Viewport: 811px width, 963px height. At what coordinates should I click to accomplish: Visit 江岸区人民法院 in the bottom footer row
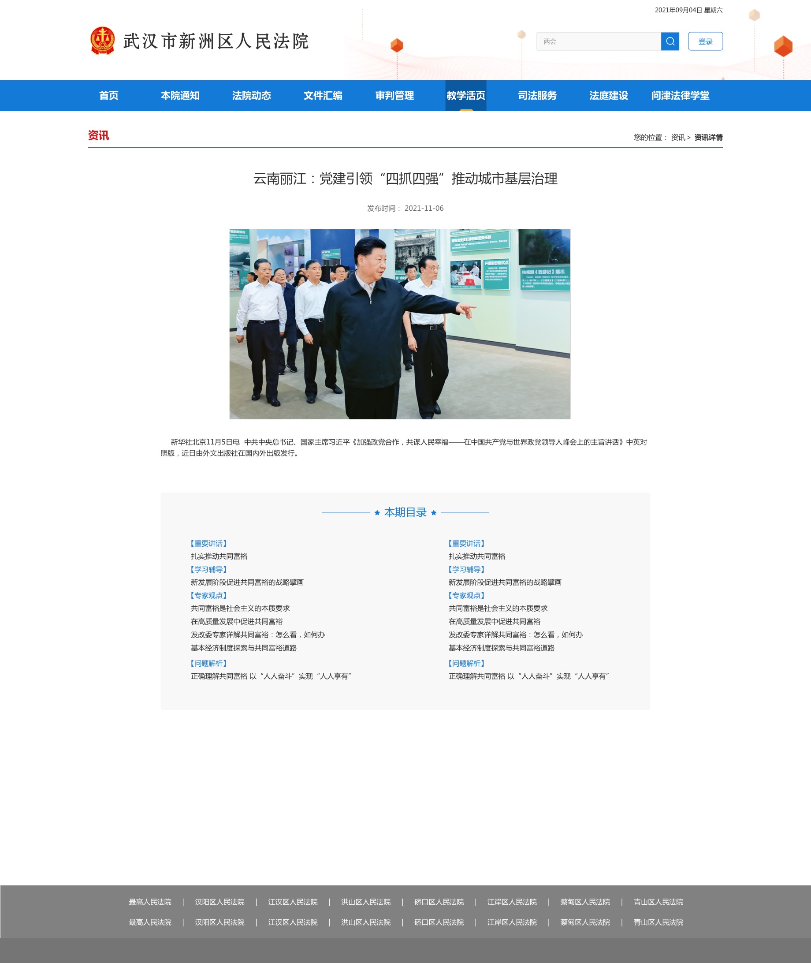[512, 922]
